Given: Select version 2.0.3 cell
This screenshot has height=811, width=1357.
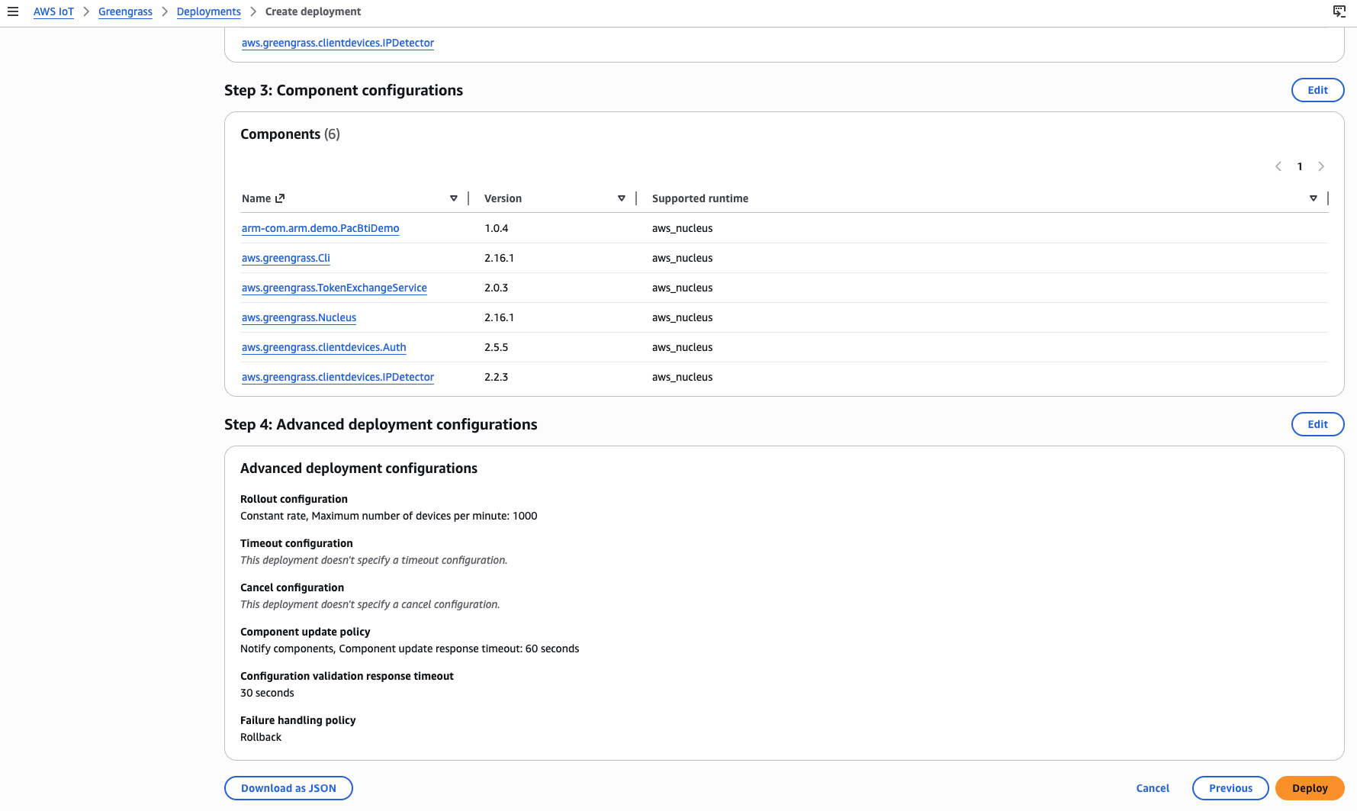Looking at the screenshot, I should (496, 288).
